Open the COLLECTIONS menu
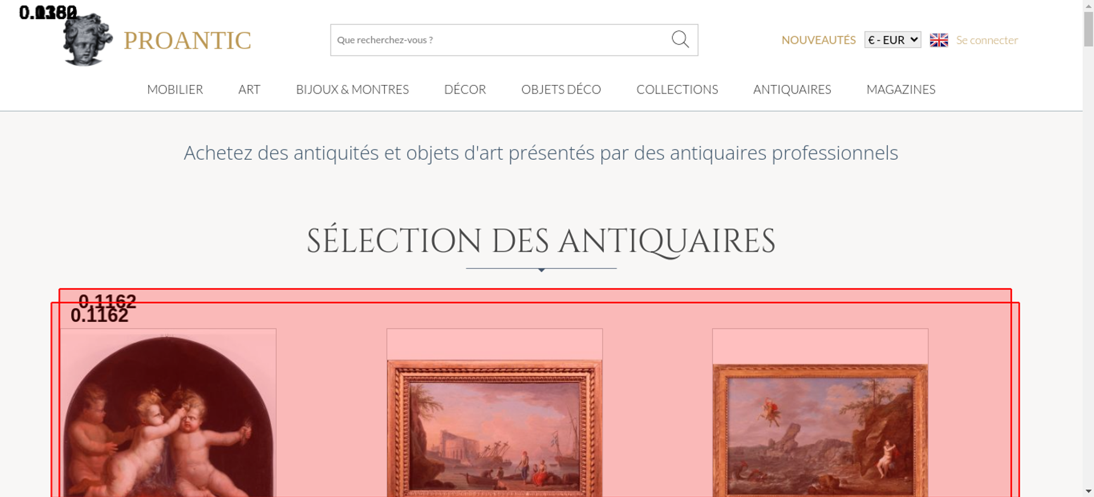This screenshot has width=1094, height=497. 677,89
